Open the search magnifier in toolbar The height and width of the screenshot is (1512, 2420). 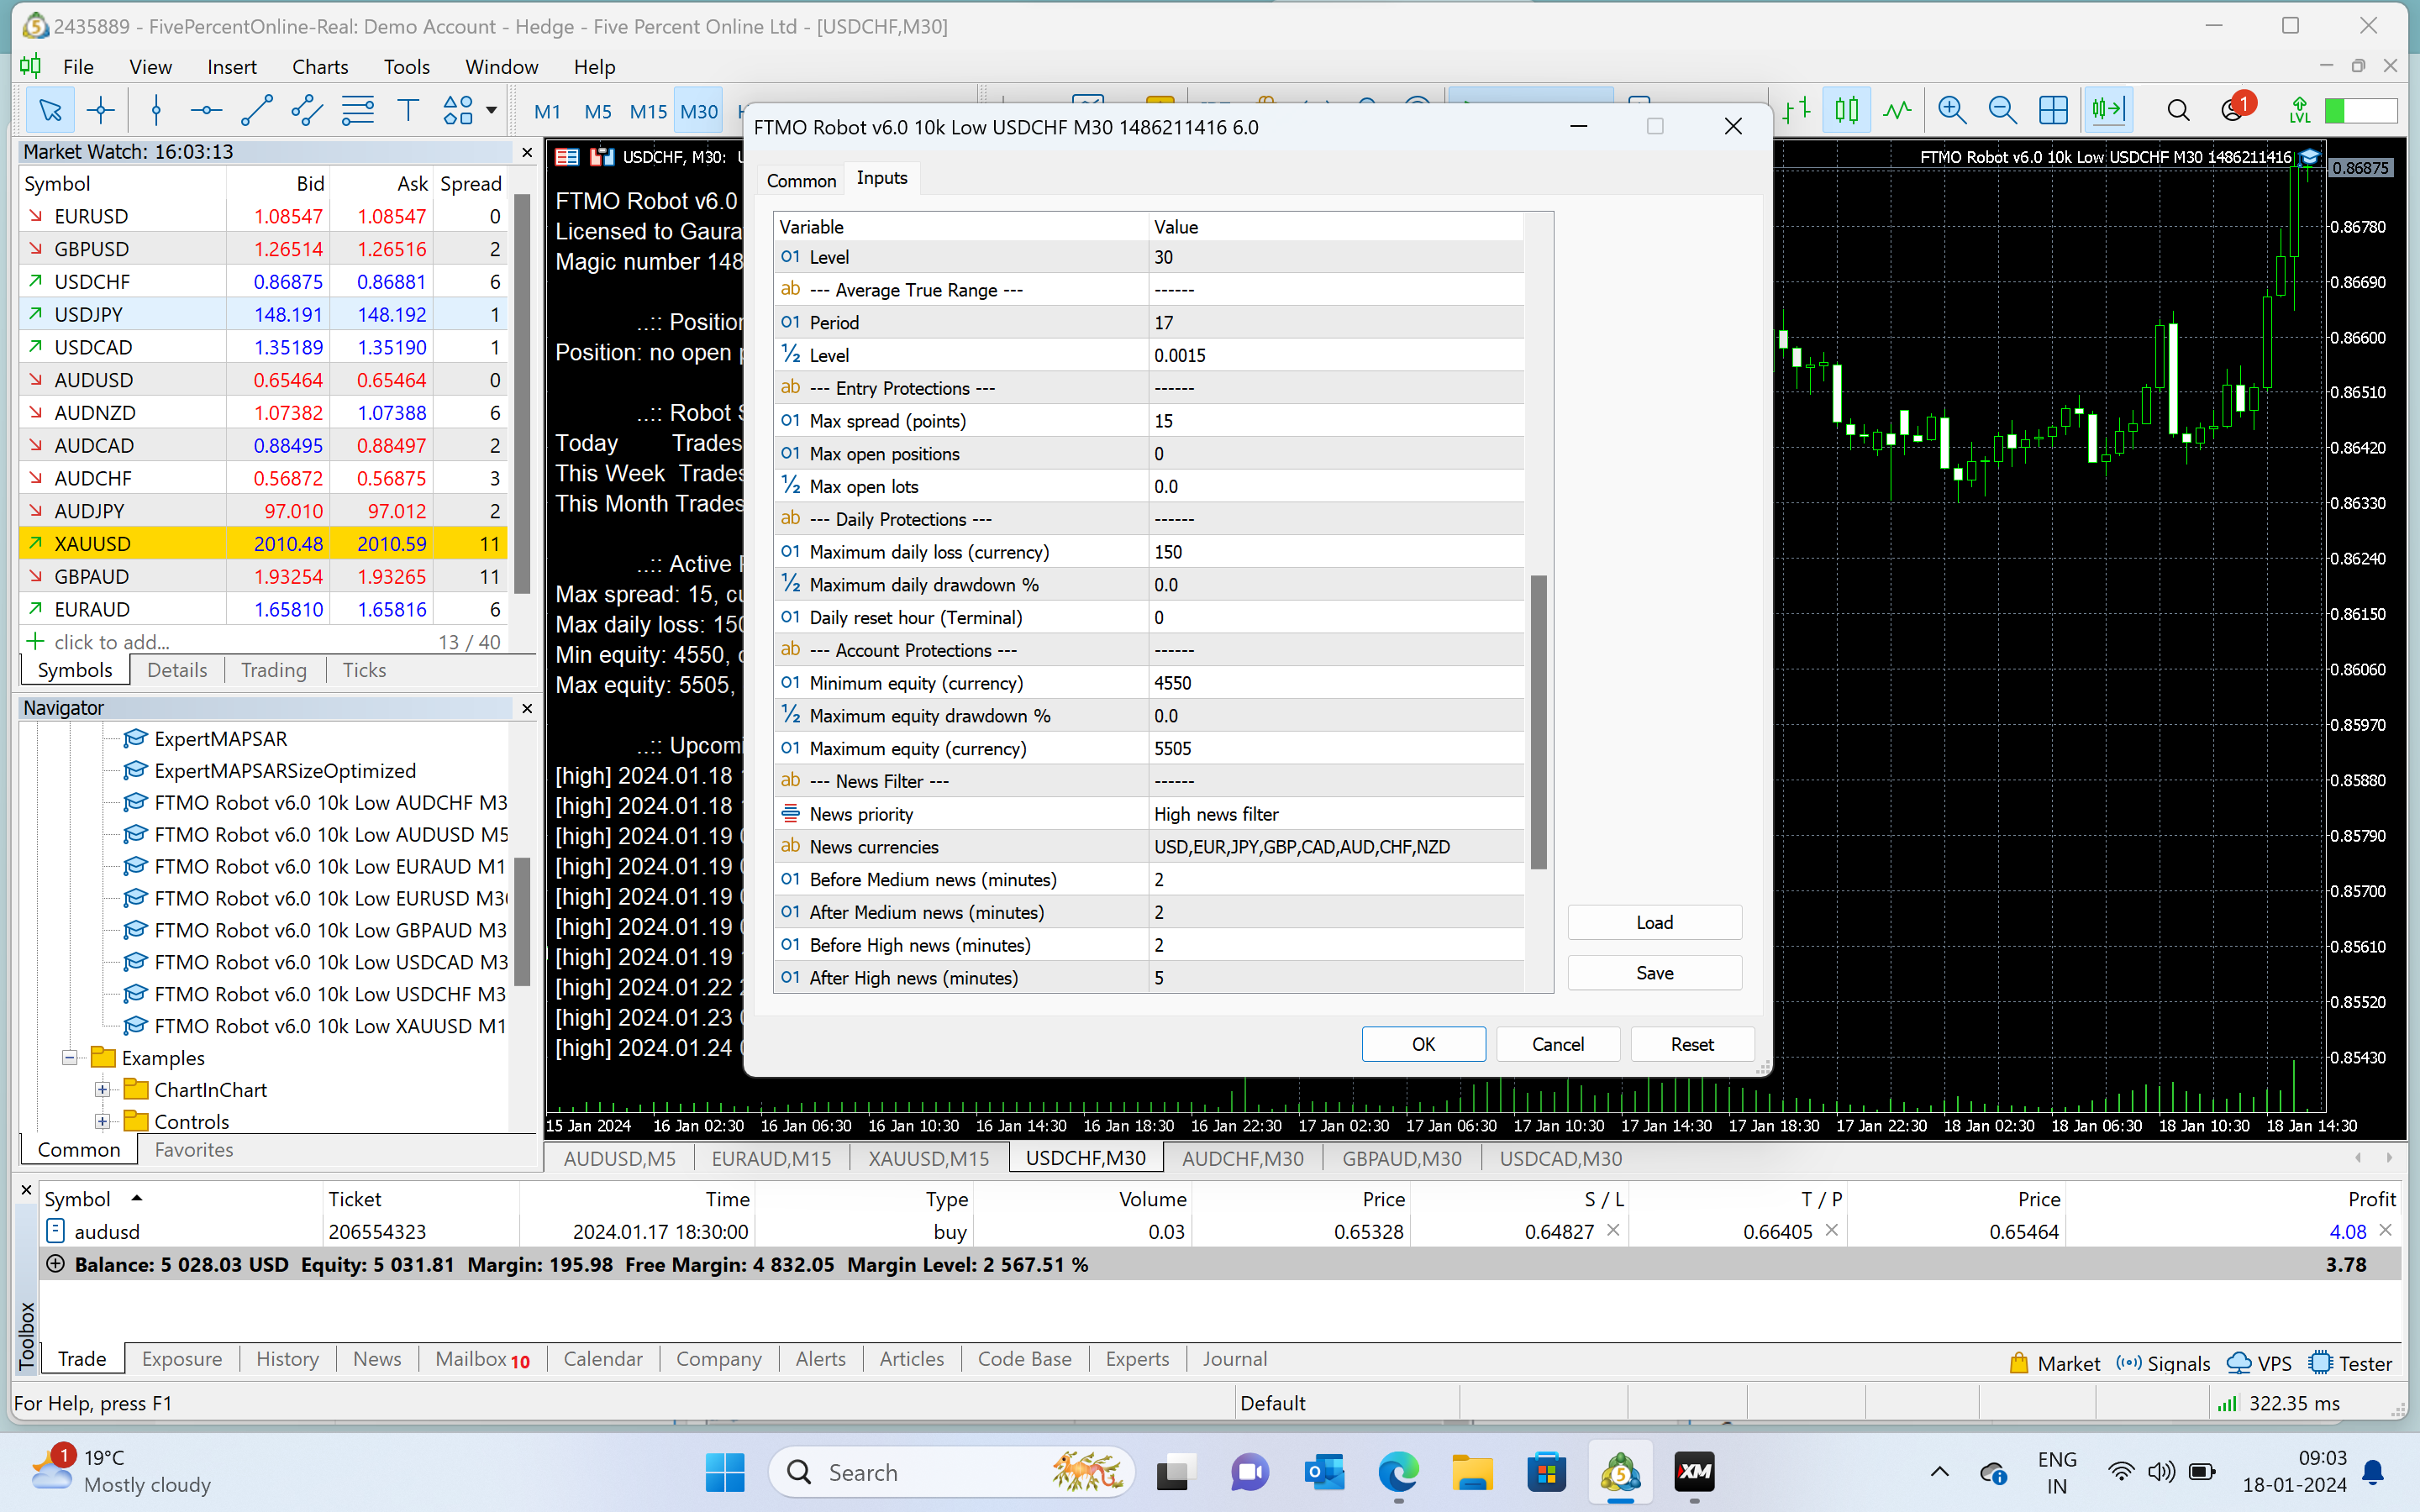[x=2177, y=110]
